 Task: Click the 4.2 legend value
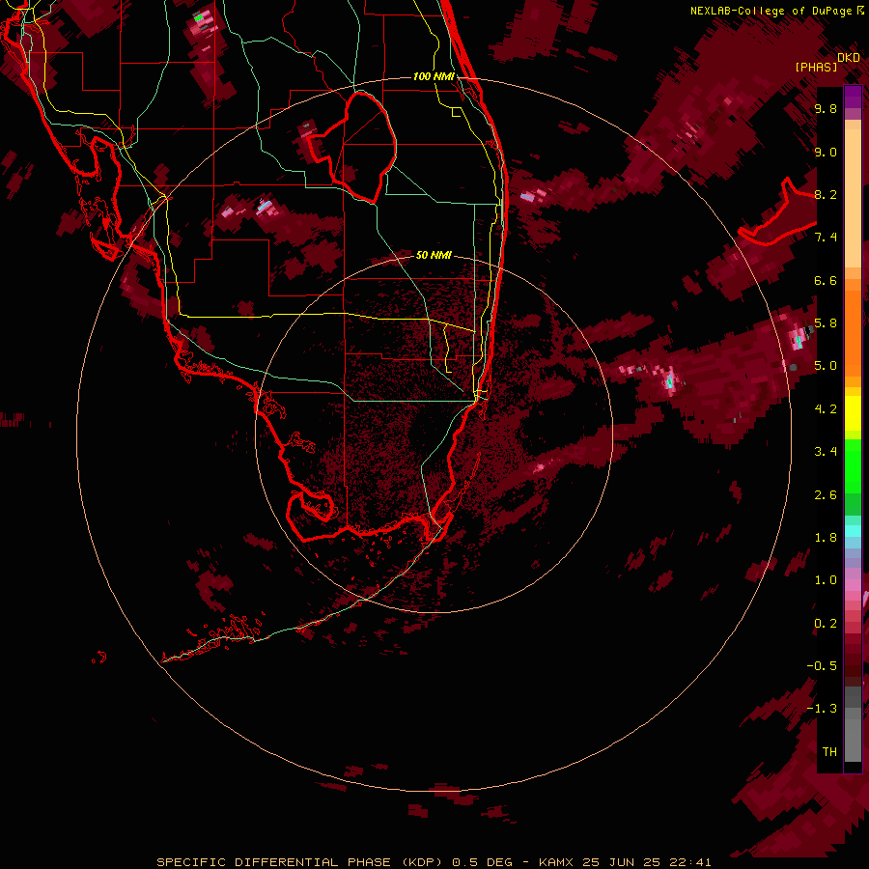[x=826, y=409]
